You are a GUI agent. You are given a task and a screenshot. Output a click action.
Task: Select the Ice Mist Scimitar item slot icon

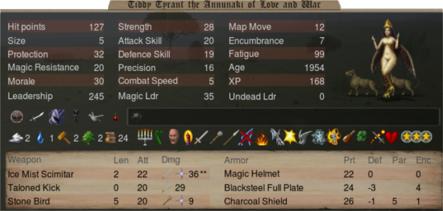tap(37, 116)
